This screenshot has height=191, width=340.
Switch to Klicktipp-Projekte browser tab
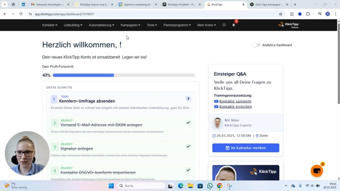coord(182,4)
